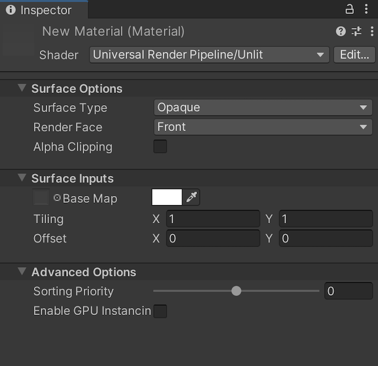Click the Tiling X input field
The height and width of the screenshot is (366, 378).
[213, 219]
